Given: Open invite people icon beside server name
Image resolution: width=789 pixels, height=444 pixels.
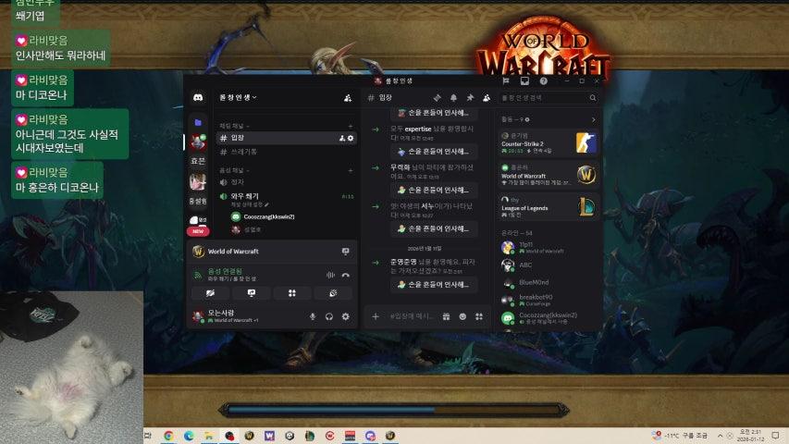Looking at the screenshot, I should (x=347, y=98).
